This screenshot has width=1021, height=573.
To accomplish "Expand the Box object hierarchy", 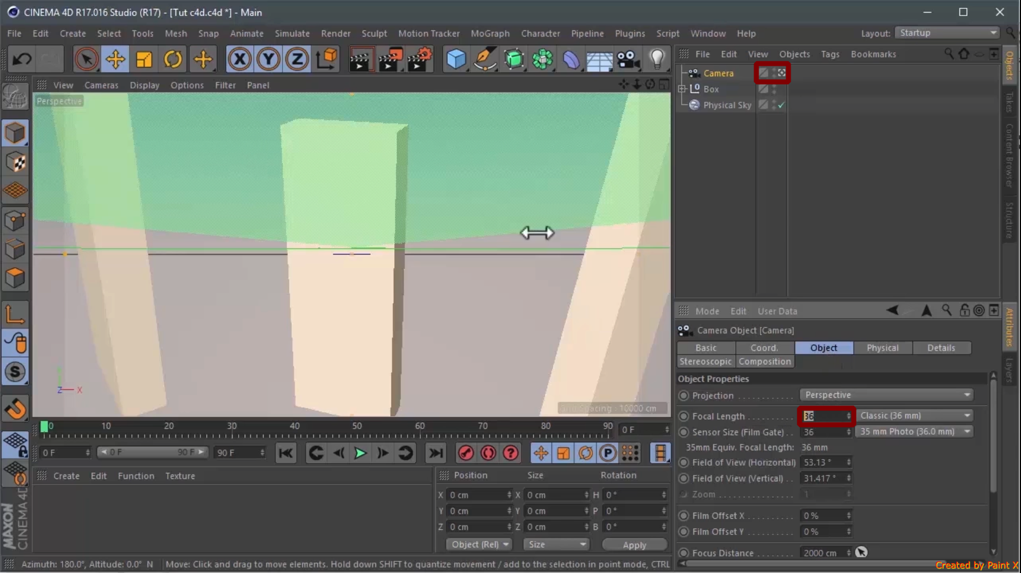I will (682, 89).
